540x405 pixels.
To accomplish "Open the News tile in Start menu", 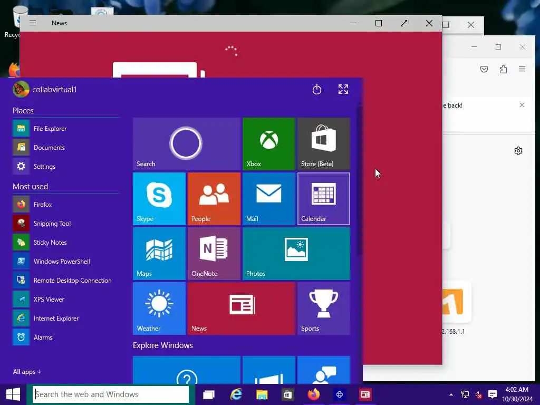I will 242,308.
